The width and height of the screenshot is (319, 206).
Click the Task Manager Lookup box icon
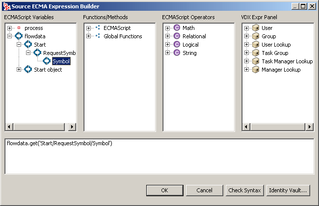click(256, 61)
